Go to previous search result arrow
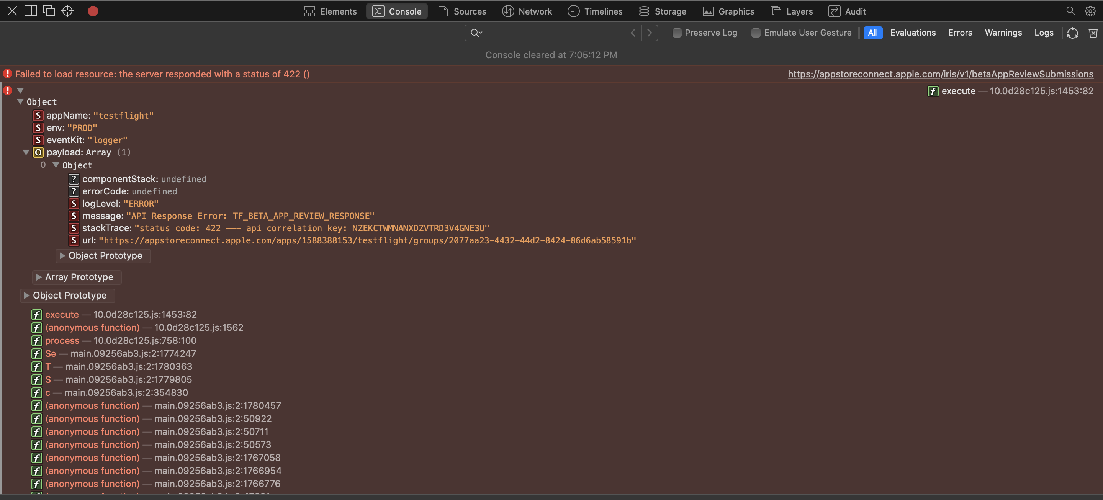Screen dimensions: 1103x500 click(x=633, y=33)
